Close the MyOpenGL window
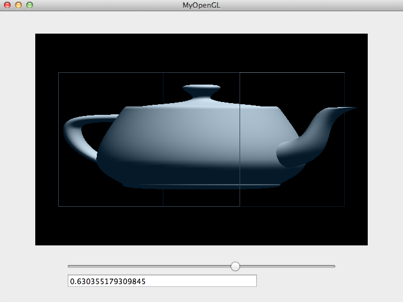The image size is (403, 302). 7,5
